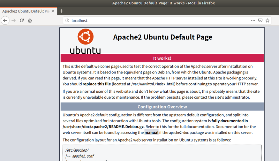Open the page actions three-dot menu

tap(253, 21)
